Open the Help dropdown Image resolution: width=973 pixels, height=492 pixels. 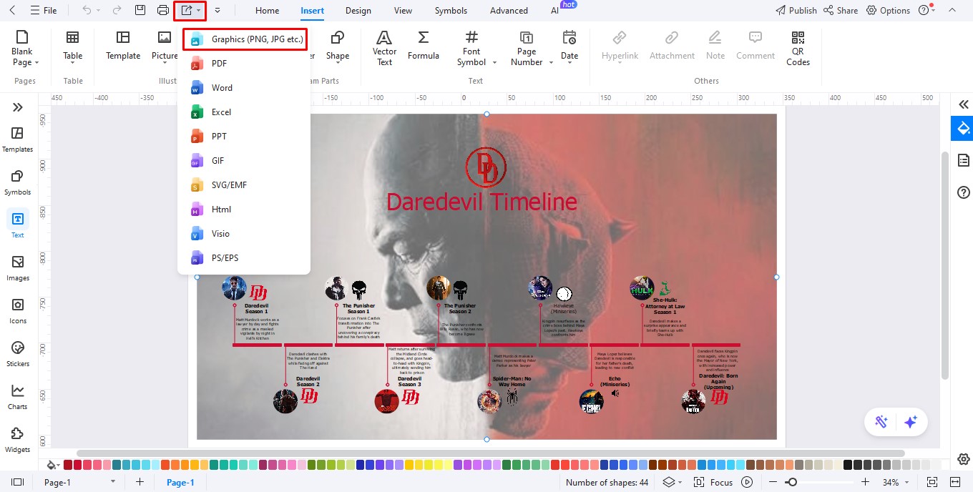tap(926, 11)
